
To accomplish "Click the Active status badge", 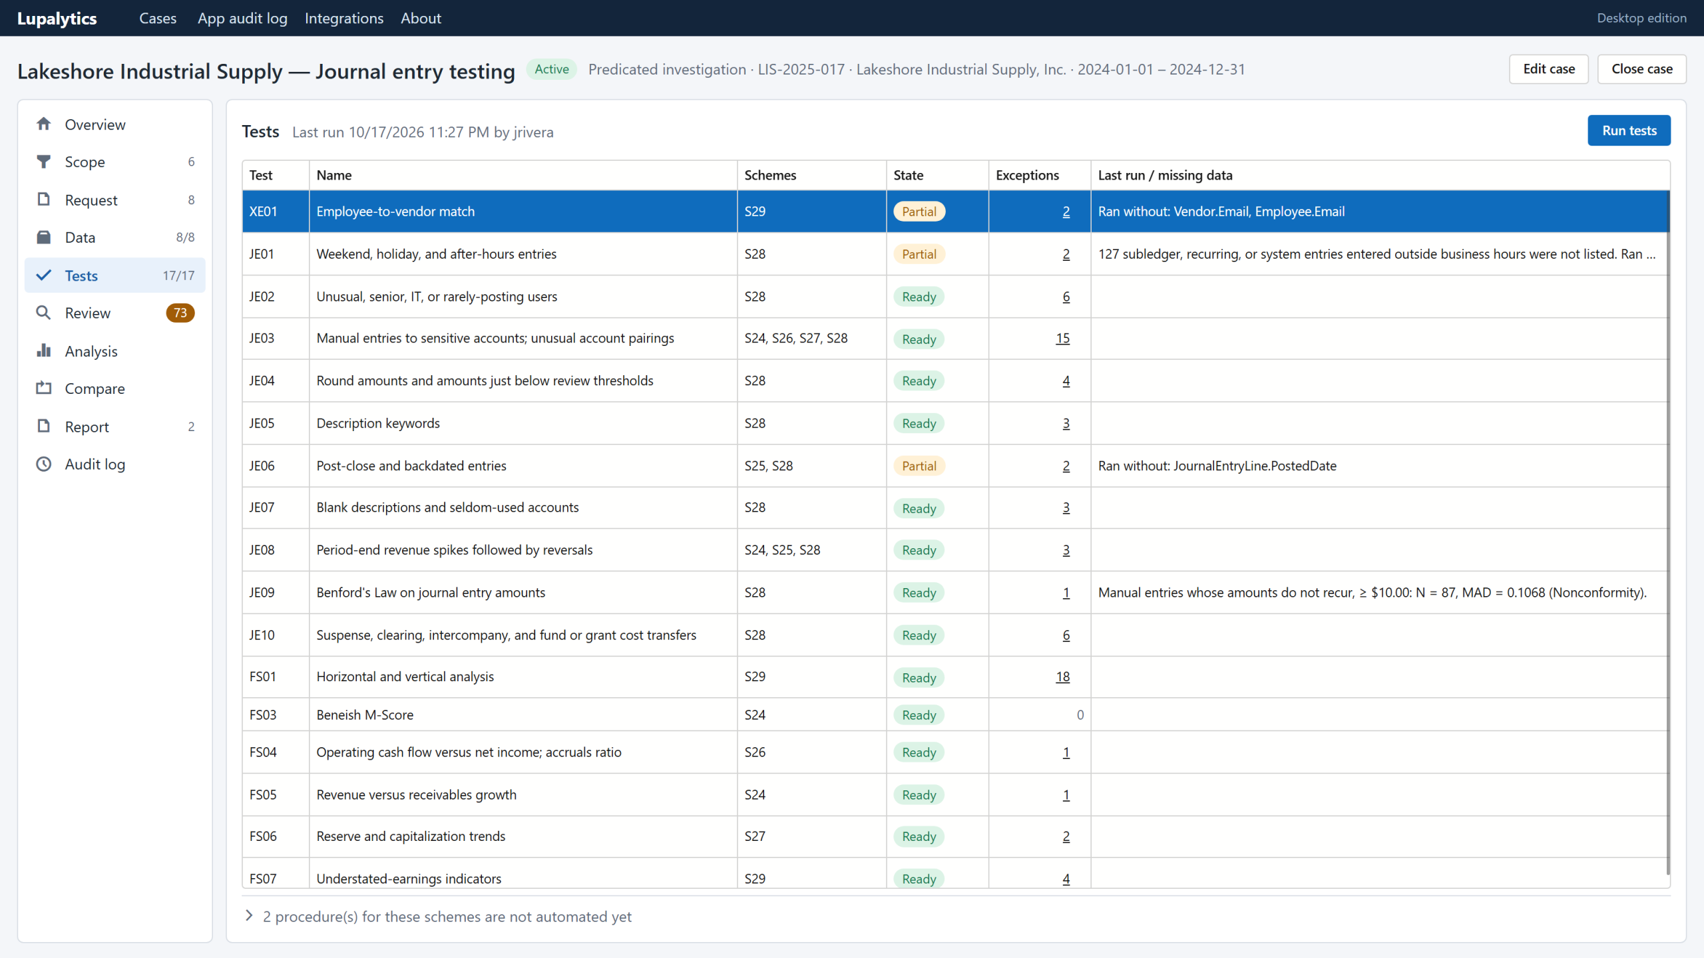I will click(x=552, y=69).
